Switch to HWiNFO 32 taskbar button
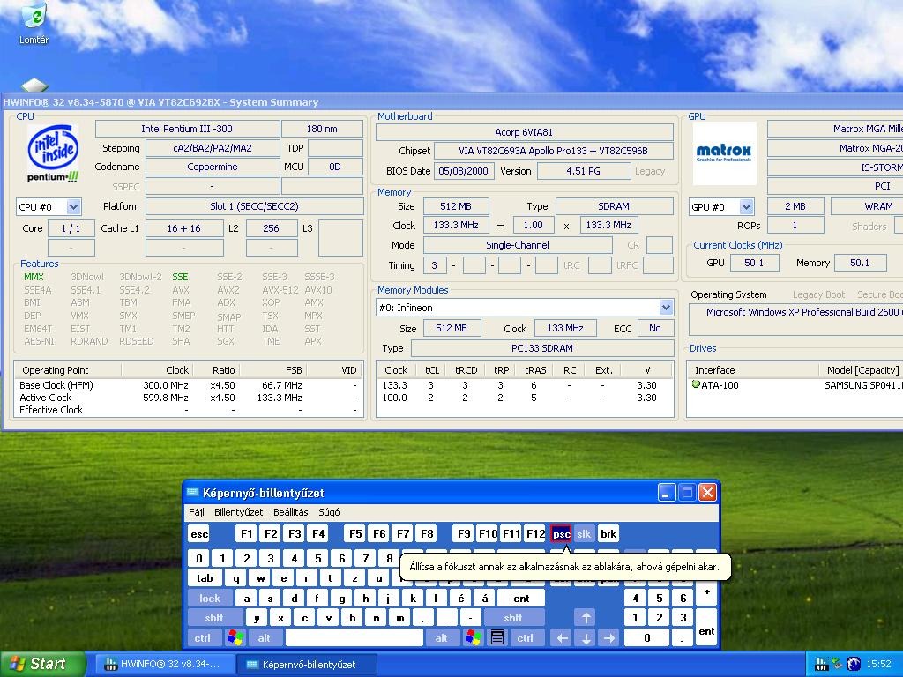The height and width of the screenshot is (677, 903). [163, 665]
